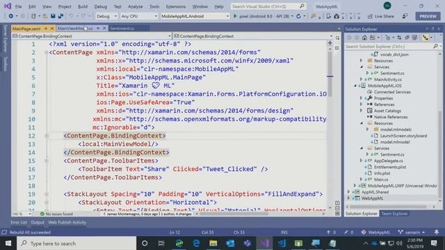Collapse the StackLayout outline at line 19

tap(47, 194)
